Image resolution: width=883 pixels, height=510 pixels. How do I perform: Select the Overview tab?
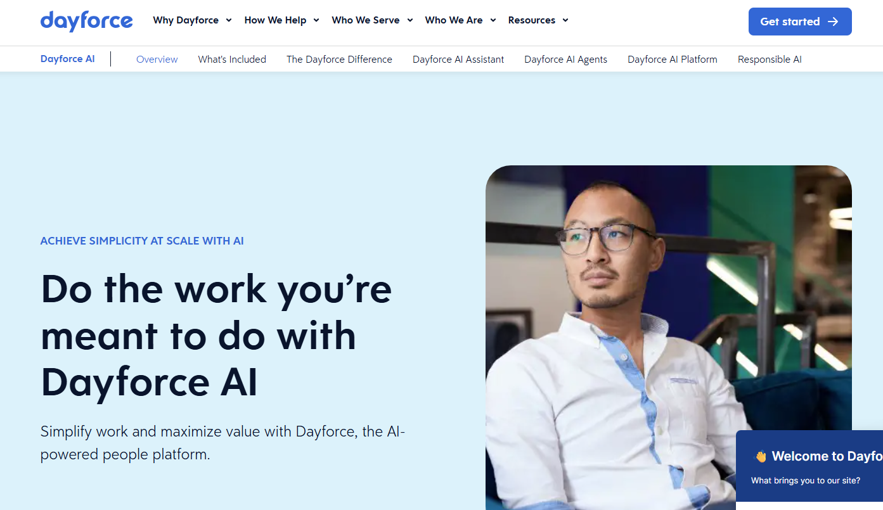157,60
